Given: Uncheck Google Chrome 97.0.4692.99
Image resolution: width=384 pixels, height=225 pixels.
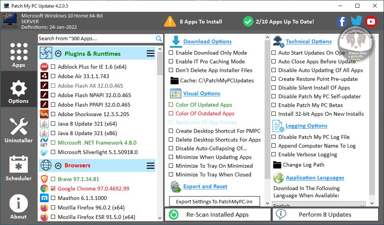Looking at the screenshot, I should click(53, 189).
